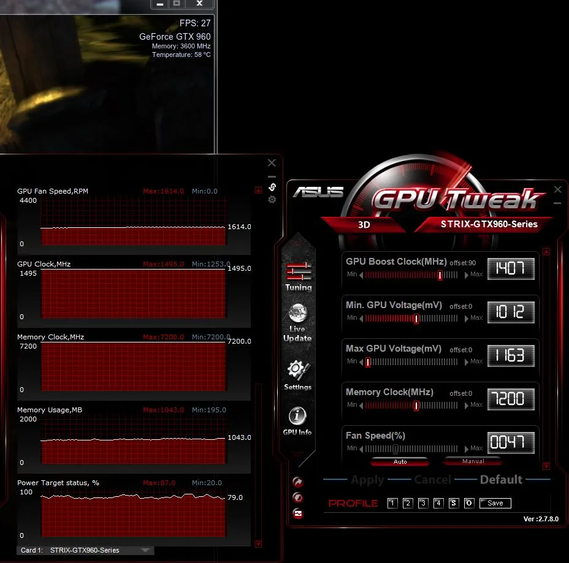The height and width of the screenshot is (563, 569).
Task: Click the Fan Speed value field 0047
Action: click(511, 443)
